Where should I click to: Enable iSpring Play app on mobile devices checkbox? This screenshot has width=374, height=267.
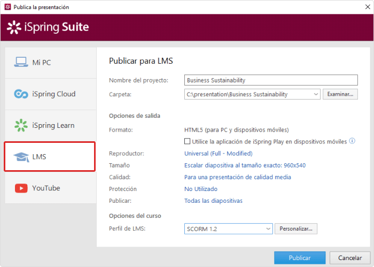pyautogui.click(x=187, y=141)
